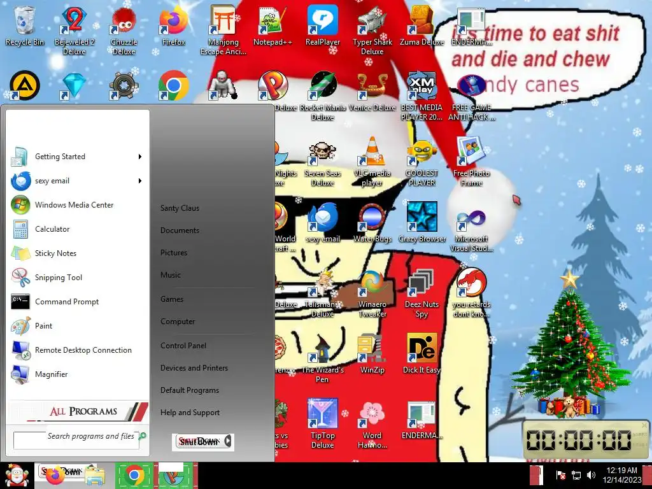Open Talismania Deluxe desktop icon
This screenshot has width=652, height=489.
pyautogui.click(x=323, y=293)
